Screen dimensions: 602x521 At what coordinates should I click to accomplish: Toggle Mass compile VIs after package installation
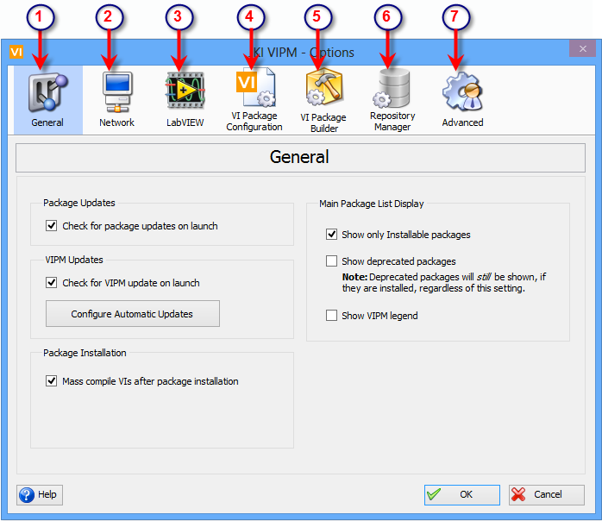52,381
